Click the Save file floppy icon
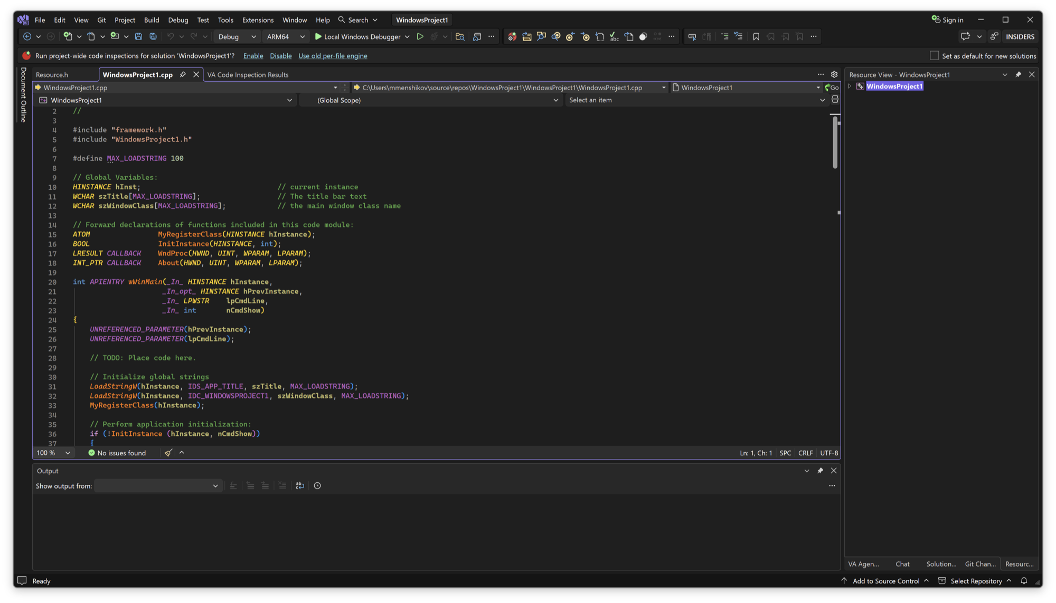Image resolution: width=1056 pixels, height=603 pixels. [138, 36]
